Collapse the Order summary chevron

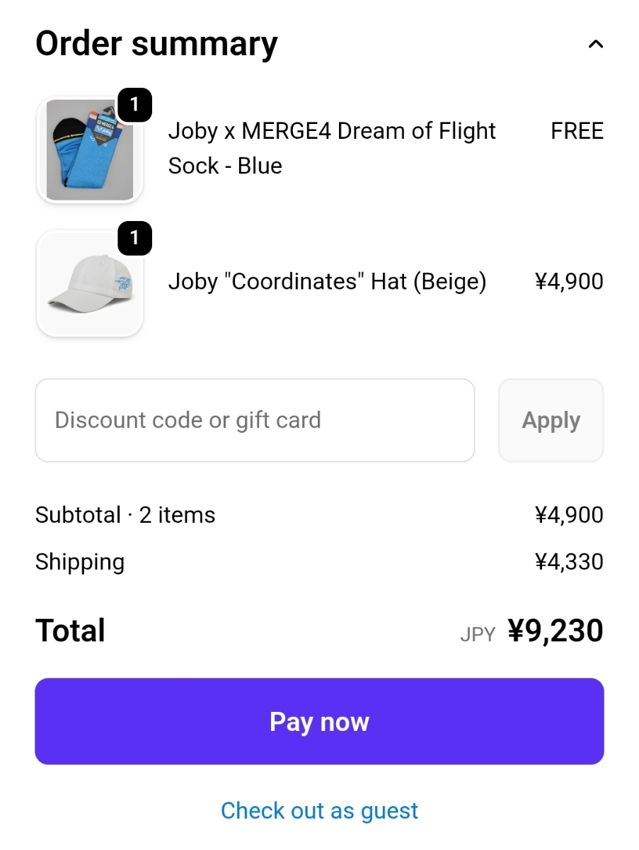point(596,45)
